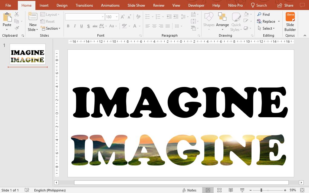
Task: Click the Find button in Editing group
Action: [x=263, y=14]
